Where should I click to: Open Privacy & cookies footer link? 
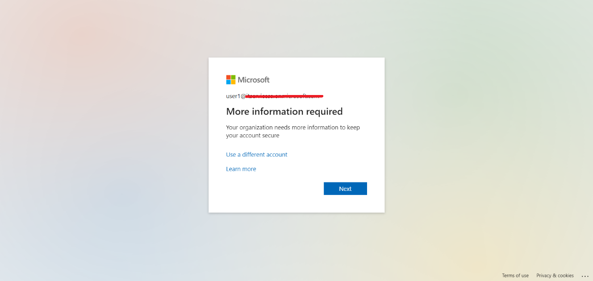click(x=555, y=276)
